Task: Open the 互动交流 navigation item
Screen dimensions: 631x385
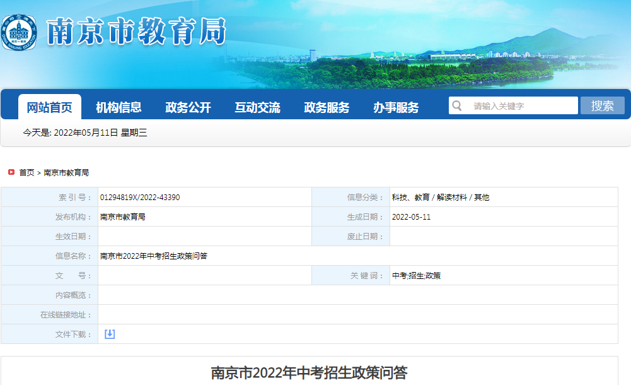Action: 257,107
